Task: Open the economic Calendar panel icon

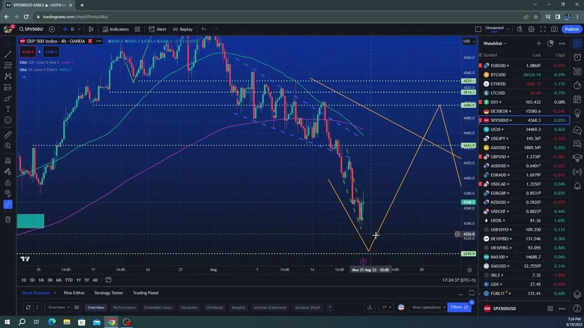Action: coord(578,99)
